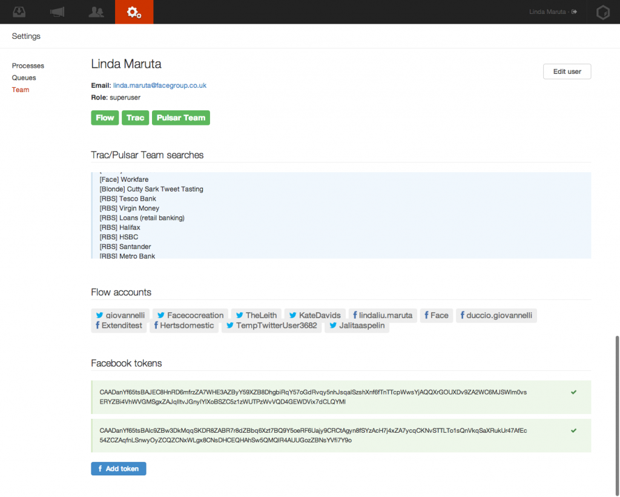Click the megaphone campaigns icon
This screenshot has width=620, height=497.
tap(57, 12)
